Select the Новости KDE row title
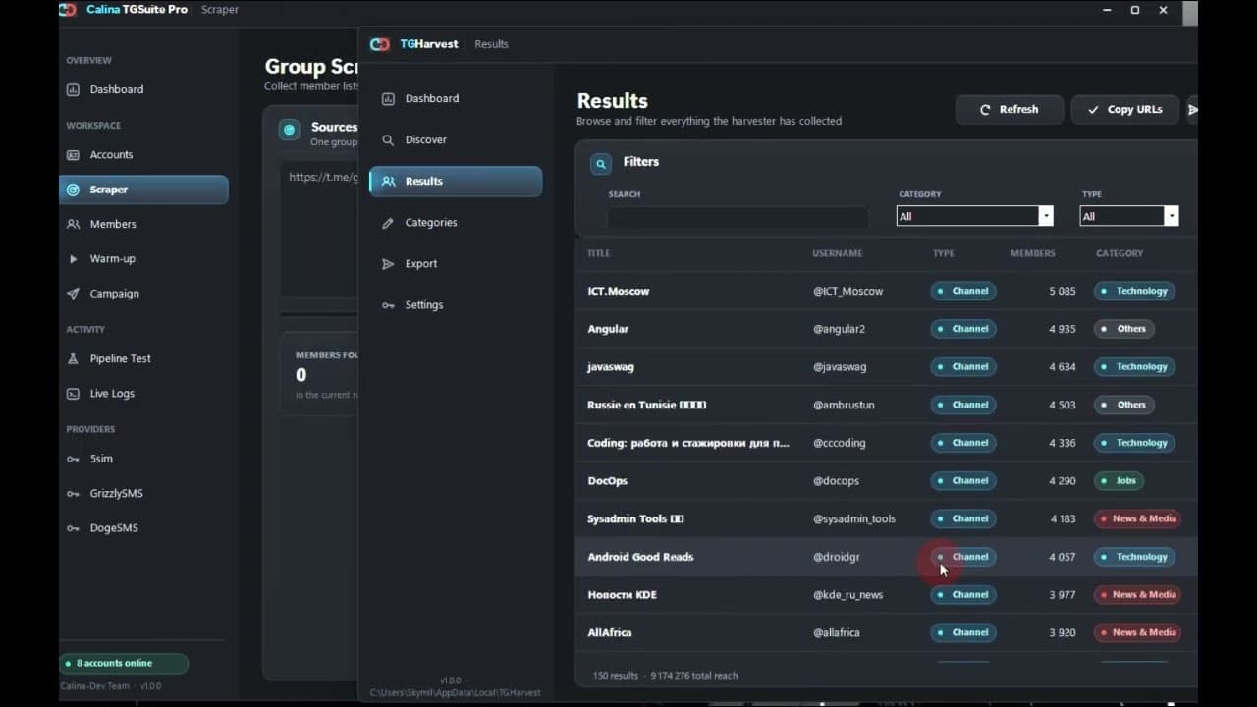 tap(623, 595)
